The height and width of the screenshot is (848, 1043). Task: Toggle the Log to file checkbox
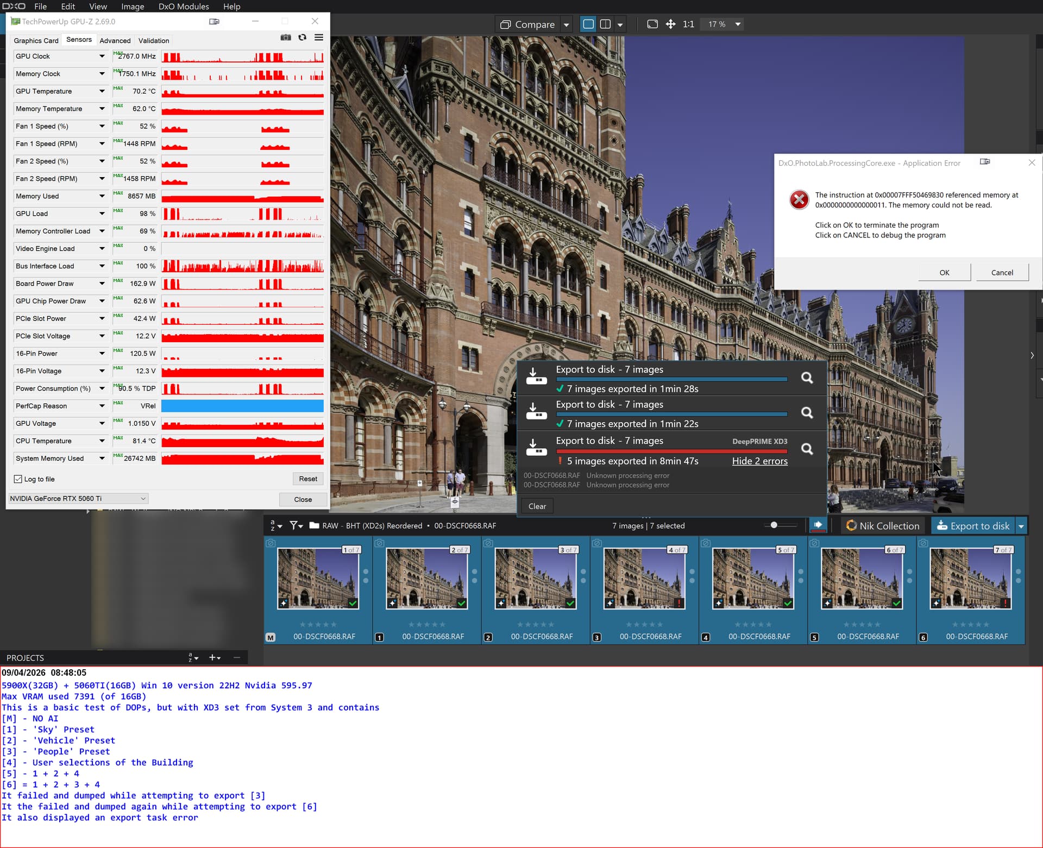(18, 479)
